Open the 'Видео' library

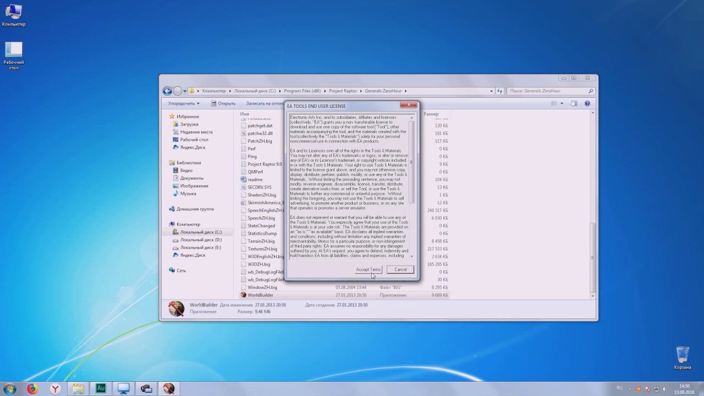coord(186,170)
